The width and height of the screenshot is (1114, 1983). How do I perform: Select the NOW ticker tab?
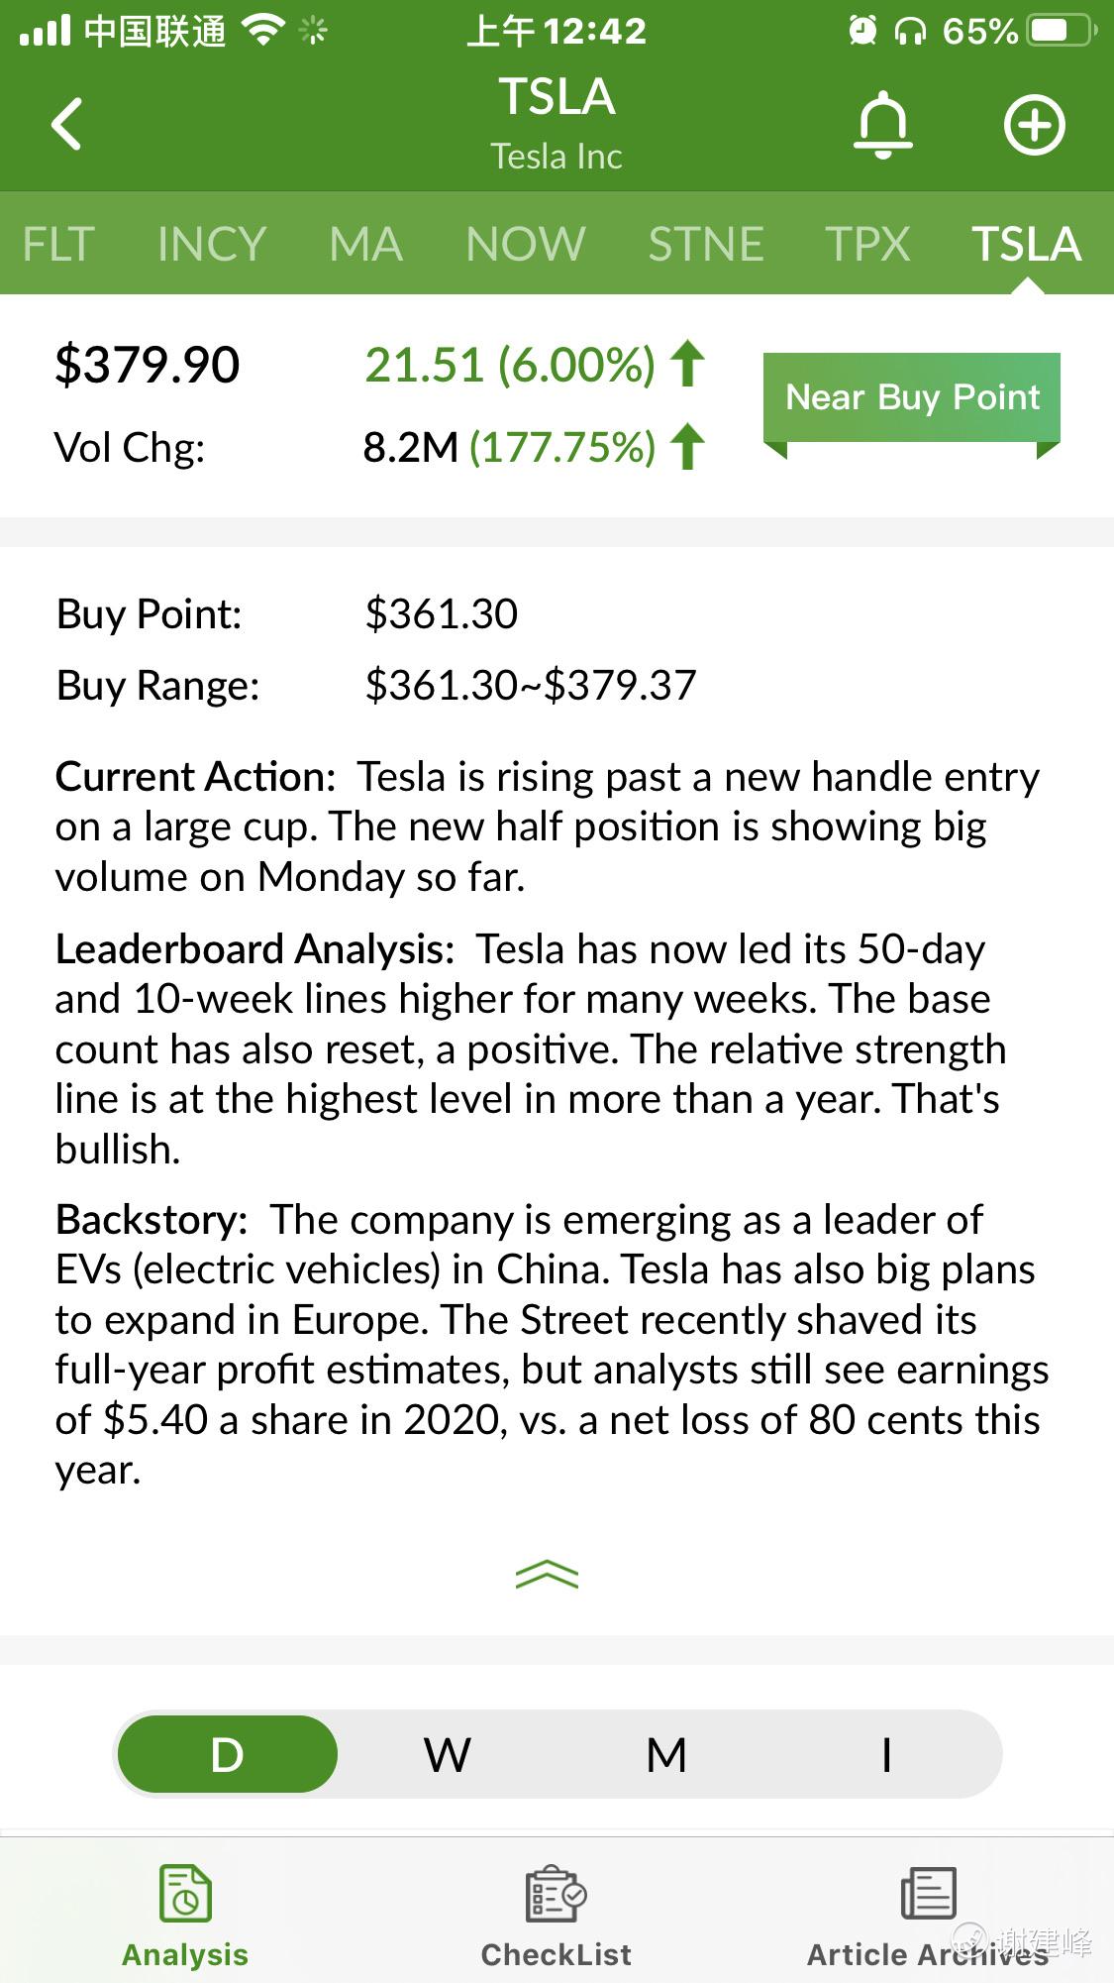[526, 244]
